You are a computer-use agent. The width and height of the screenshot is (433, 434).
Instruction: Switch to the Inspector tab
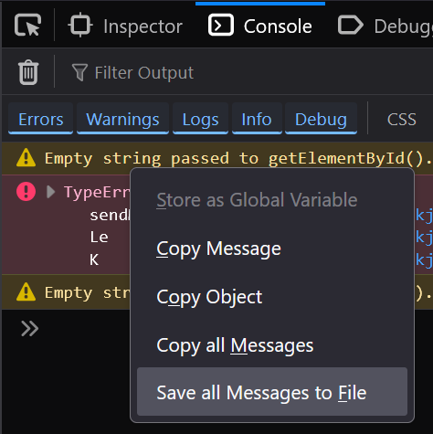[125, 26]
